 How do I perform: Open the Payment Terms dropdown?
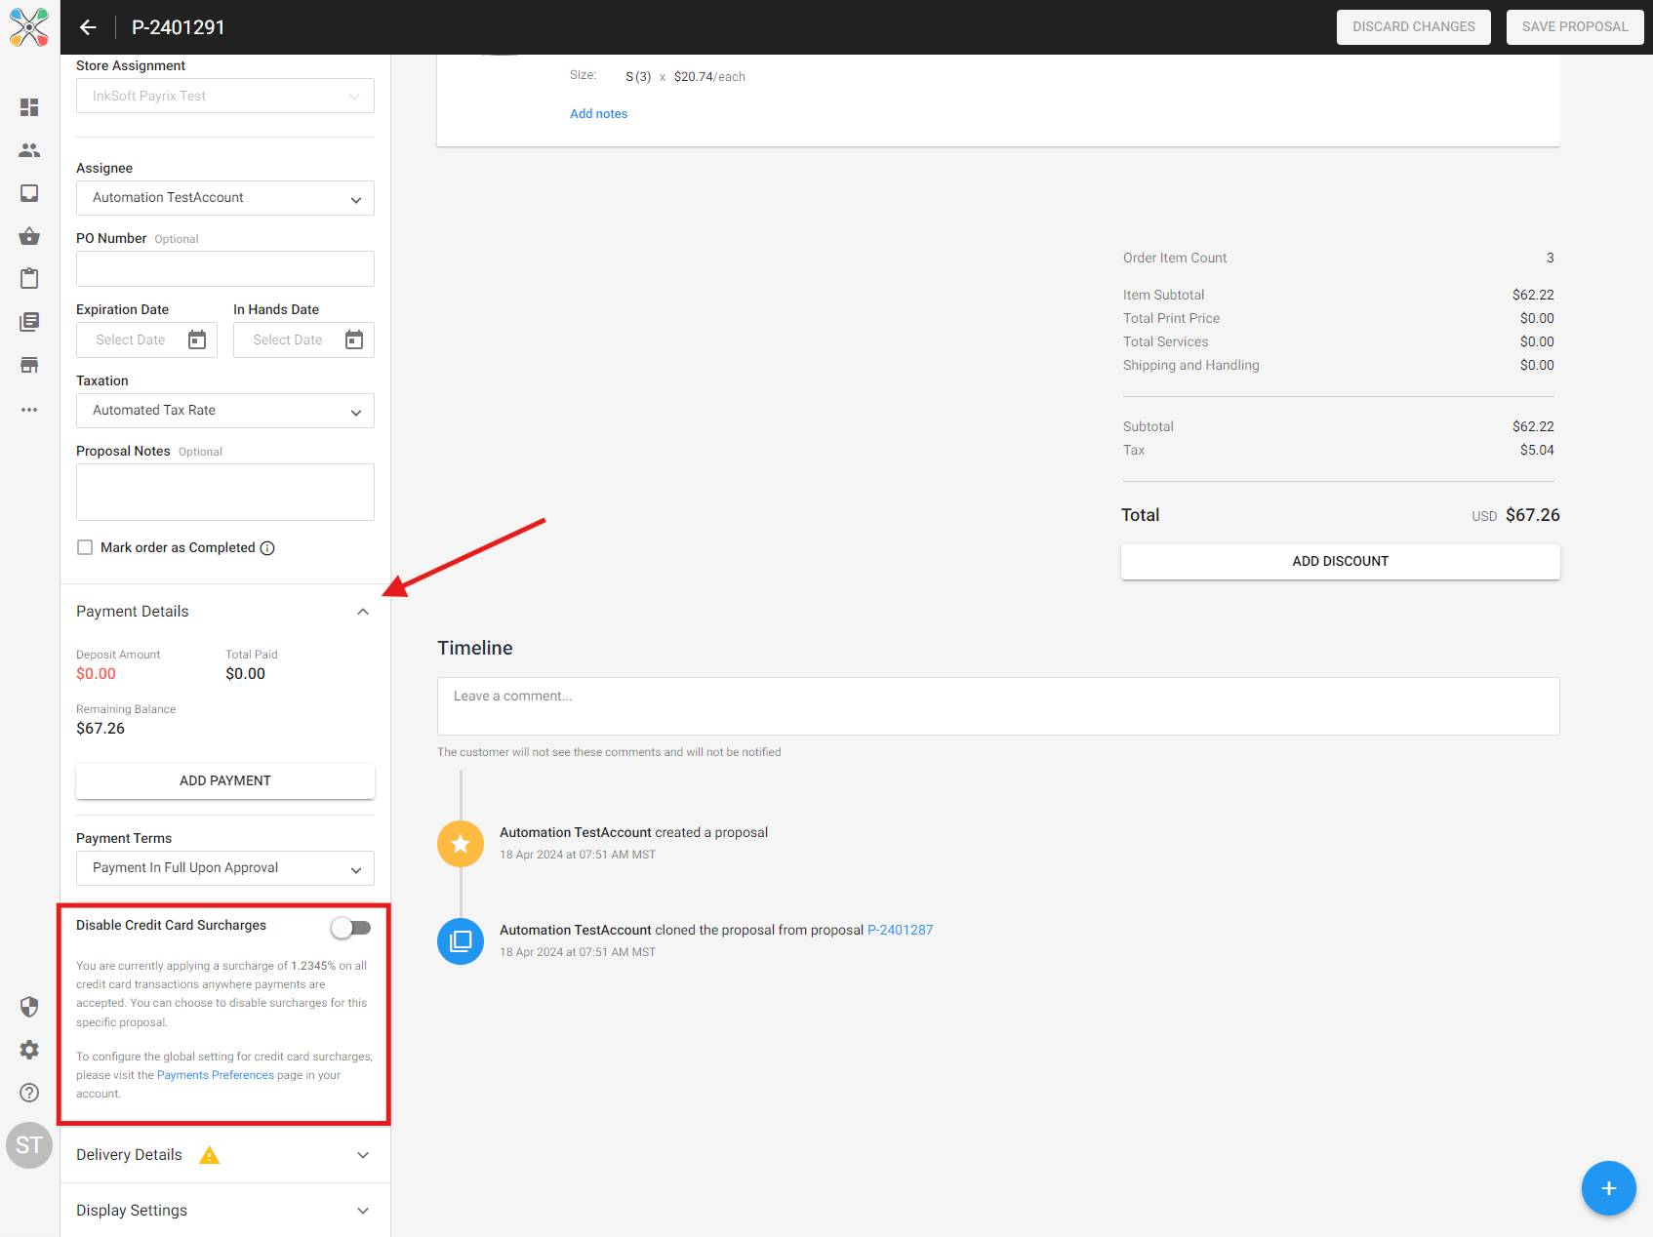224,868
